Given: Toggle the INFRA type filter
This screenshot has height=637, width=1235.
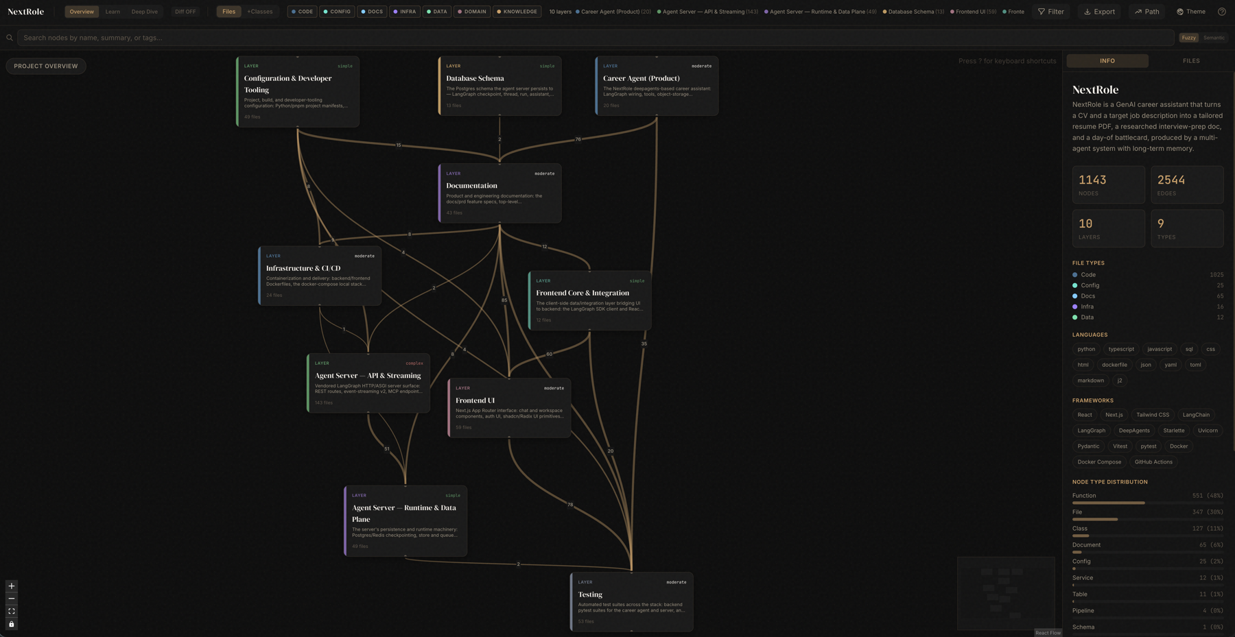Looking at the screenshot, I should tap(405, 12).
